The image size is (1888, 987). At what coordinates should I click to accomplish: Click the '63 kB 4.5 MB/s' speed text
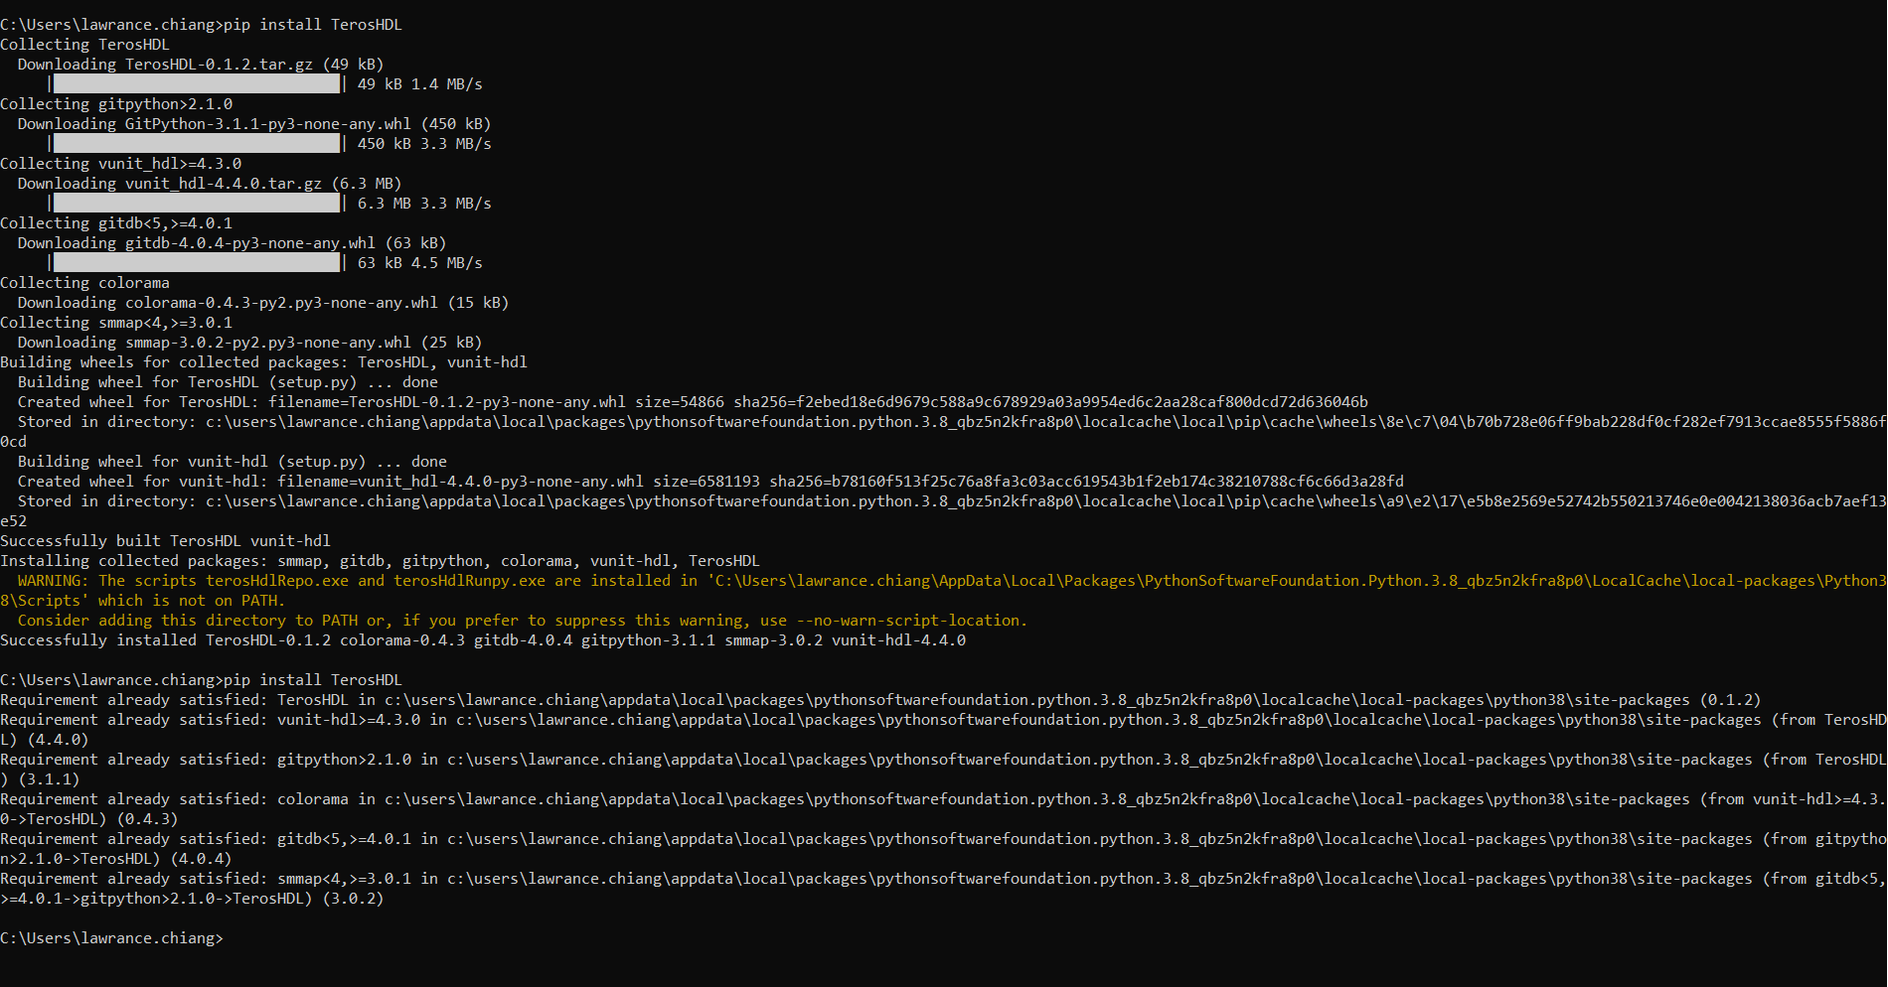click(x=419, y=263)
